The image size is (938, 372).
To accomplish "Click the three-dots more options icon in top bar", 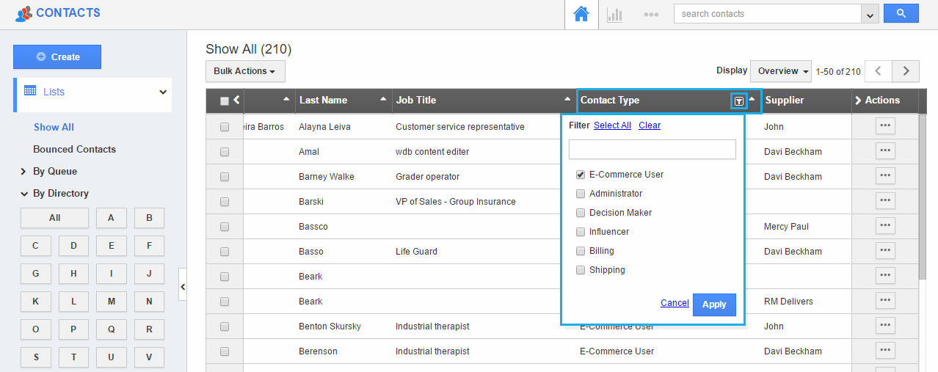I will [650, 14].
